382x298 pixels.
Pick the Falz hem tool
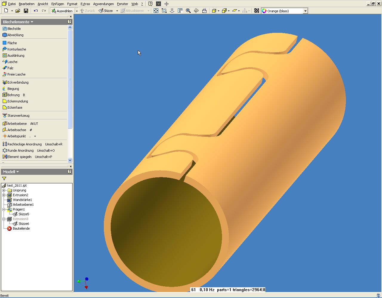[x=10, y=68]
